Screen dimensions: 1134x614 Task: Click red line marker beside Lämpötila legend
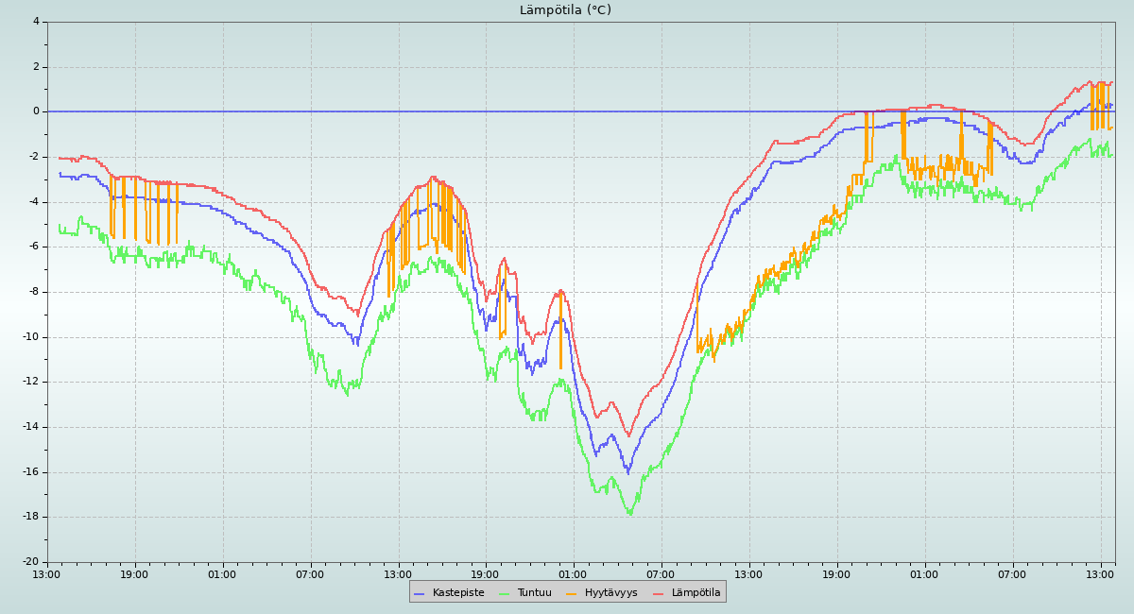659,593
